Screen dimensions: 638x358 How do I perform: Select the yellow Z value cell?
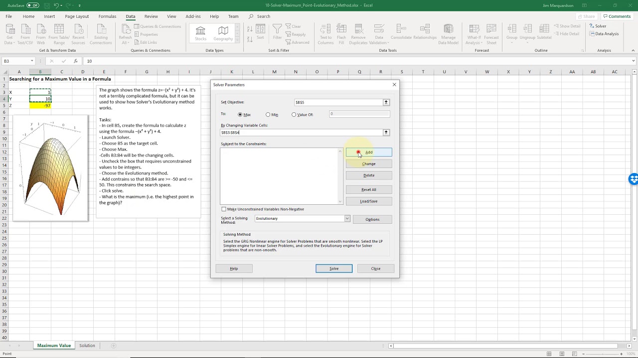[x=40, y=105]
